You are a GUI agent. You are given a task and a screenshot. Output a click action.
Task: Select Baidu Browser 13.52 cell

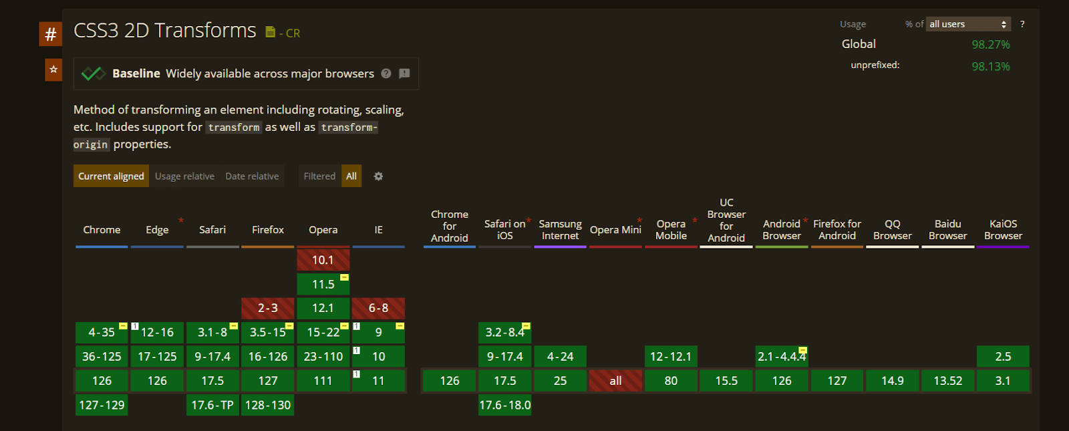point(948,380)
